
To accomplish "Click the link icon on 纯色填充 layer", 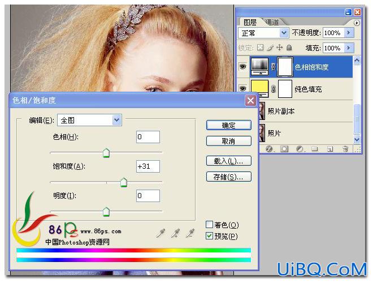I will pos(274,89).
